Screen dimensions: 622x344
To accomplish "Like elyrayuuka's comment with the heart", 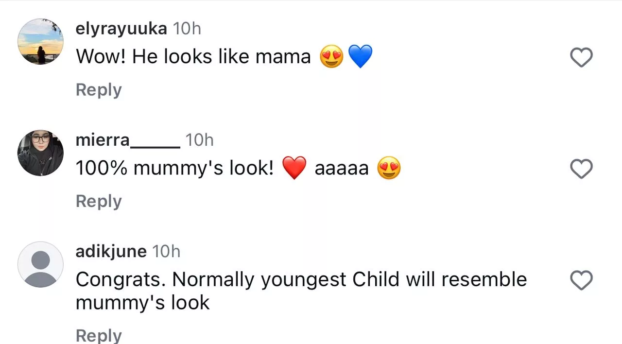I will [x=581, y=58].
